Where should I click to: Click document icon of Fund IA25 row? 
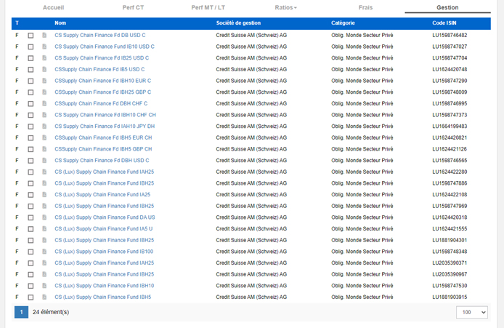pyautogui.click(x=44, y=194)
